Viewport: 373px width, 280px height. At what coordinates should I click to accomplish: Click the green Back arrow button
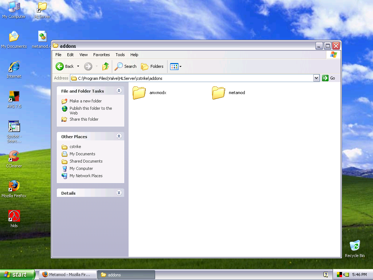tap(60, 66)
